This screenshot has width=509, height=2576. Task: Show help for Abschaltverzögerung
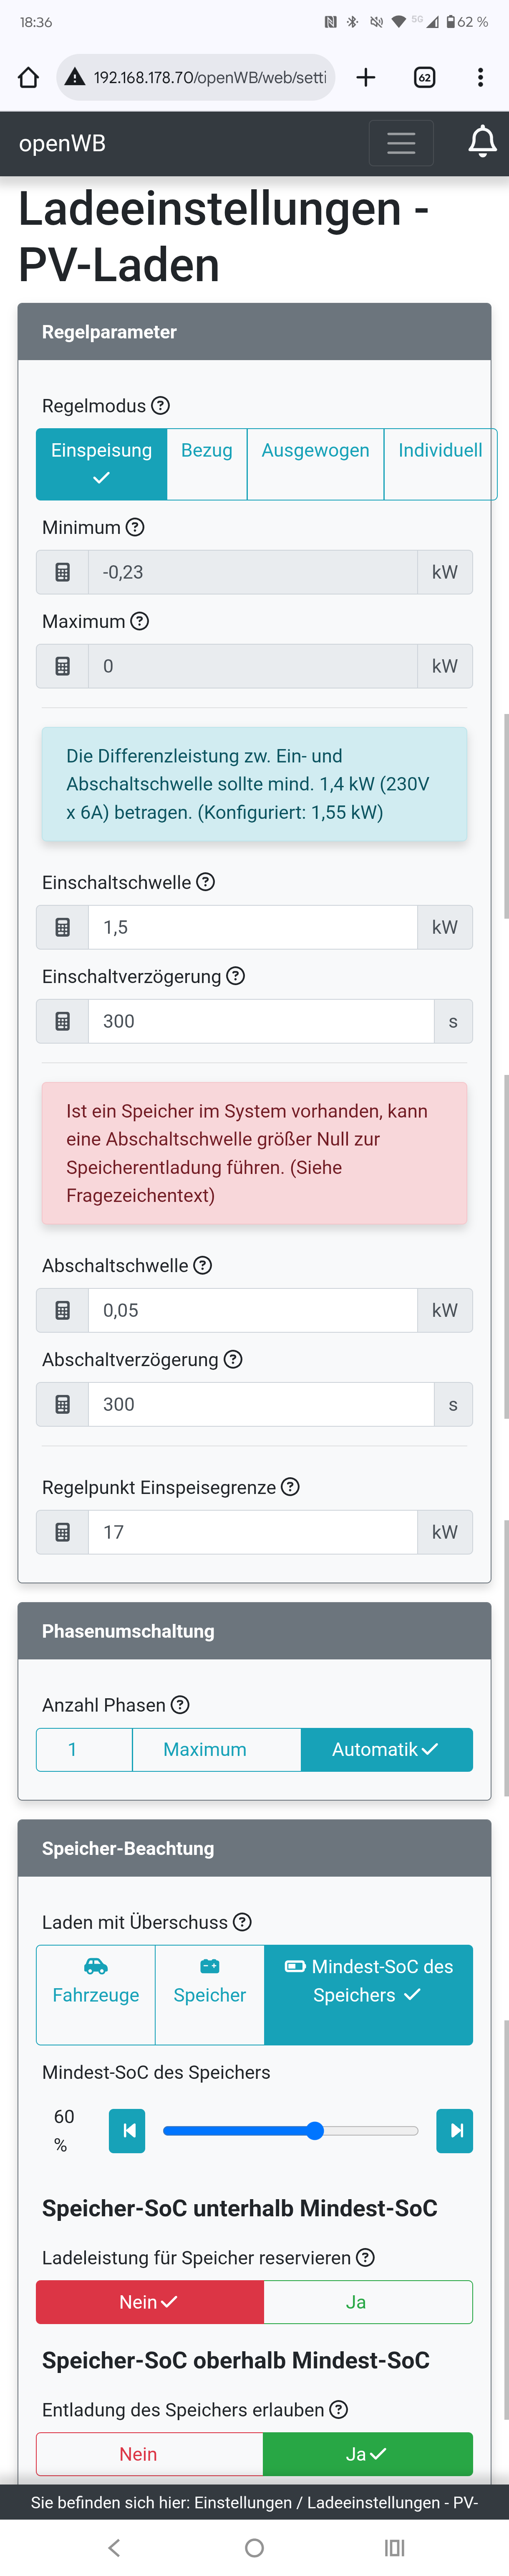click(x=234, y=1360)
